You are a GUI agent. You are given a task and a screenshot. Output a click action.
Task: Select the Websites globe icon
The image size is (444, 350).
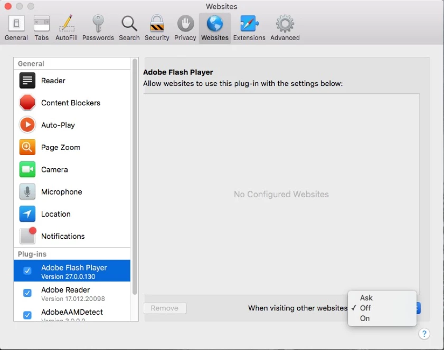(x=215, y=24)
